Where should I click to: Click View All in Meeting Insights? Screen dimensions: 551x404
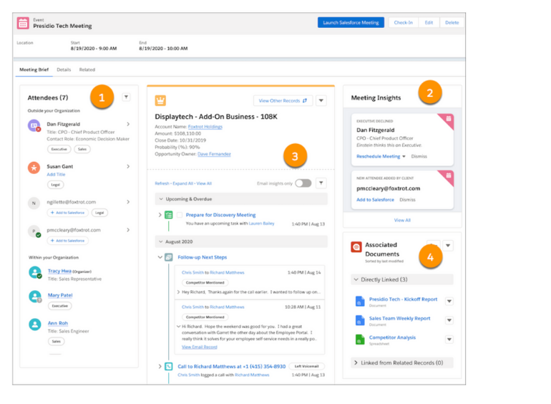(x=402, y=220)
